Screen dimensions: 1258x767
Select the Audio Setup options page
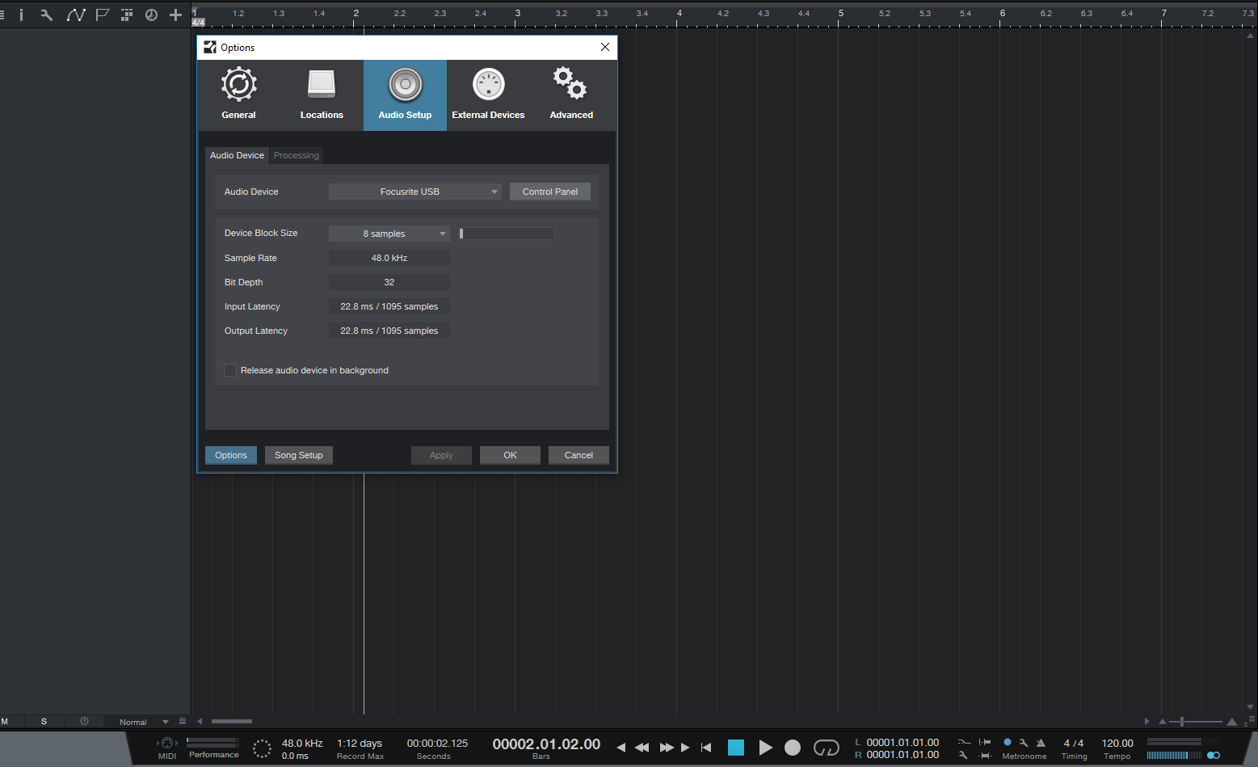[x=405, y=95]
